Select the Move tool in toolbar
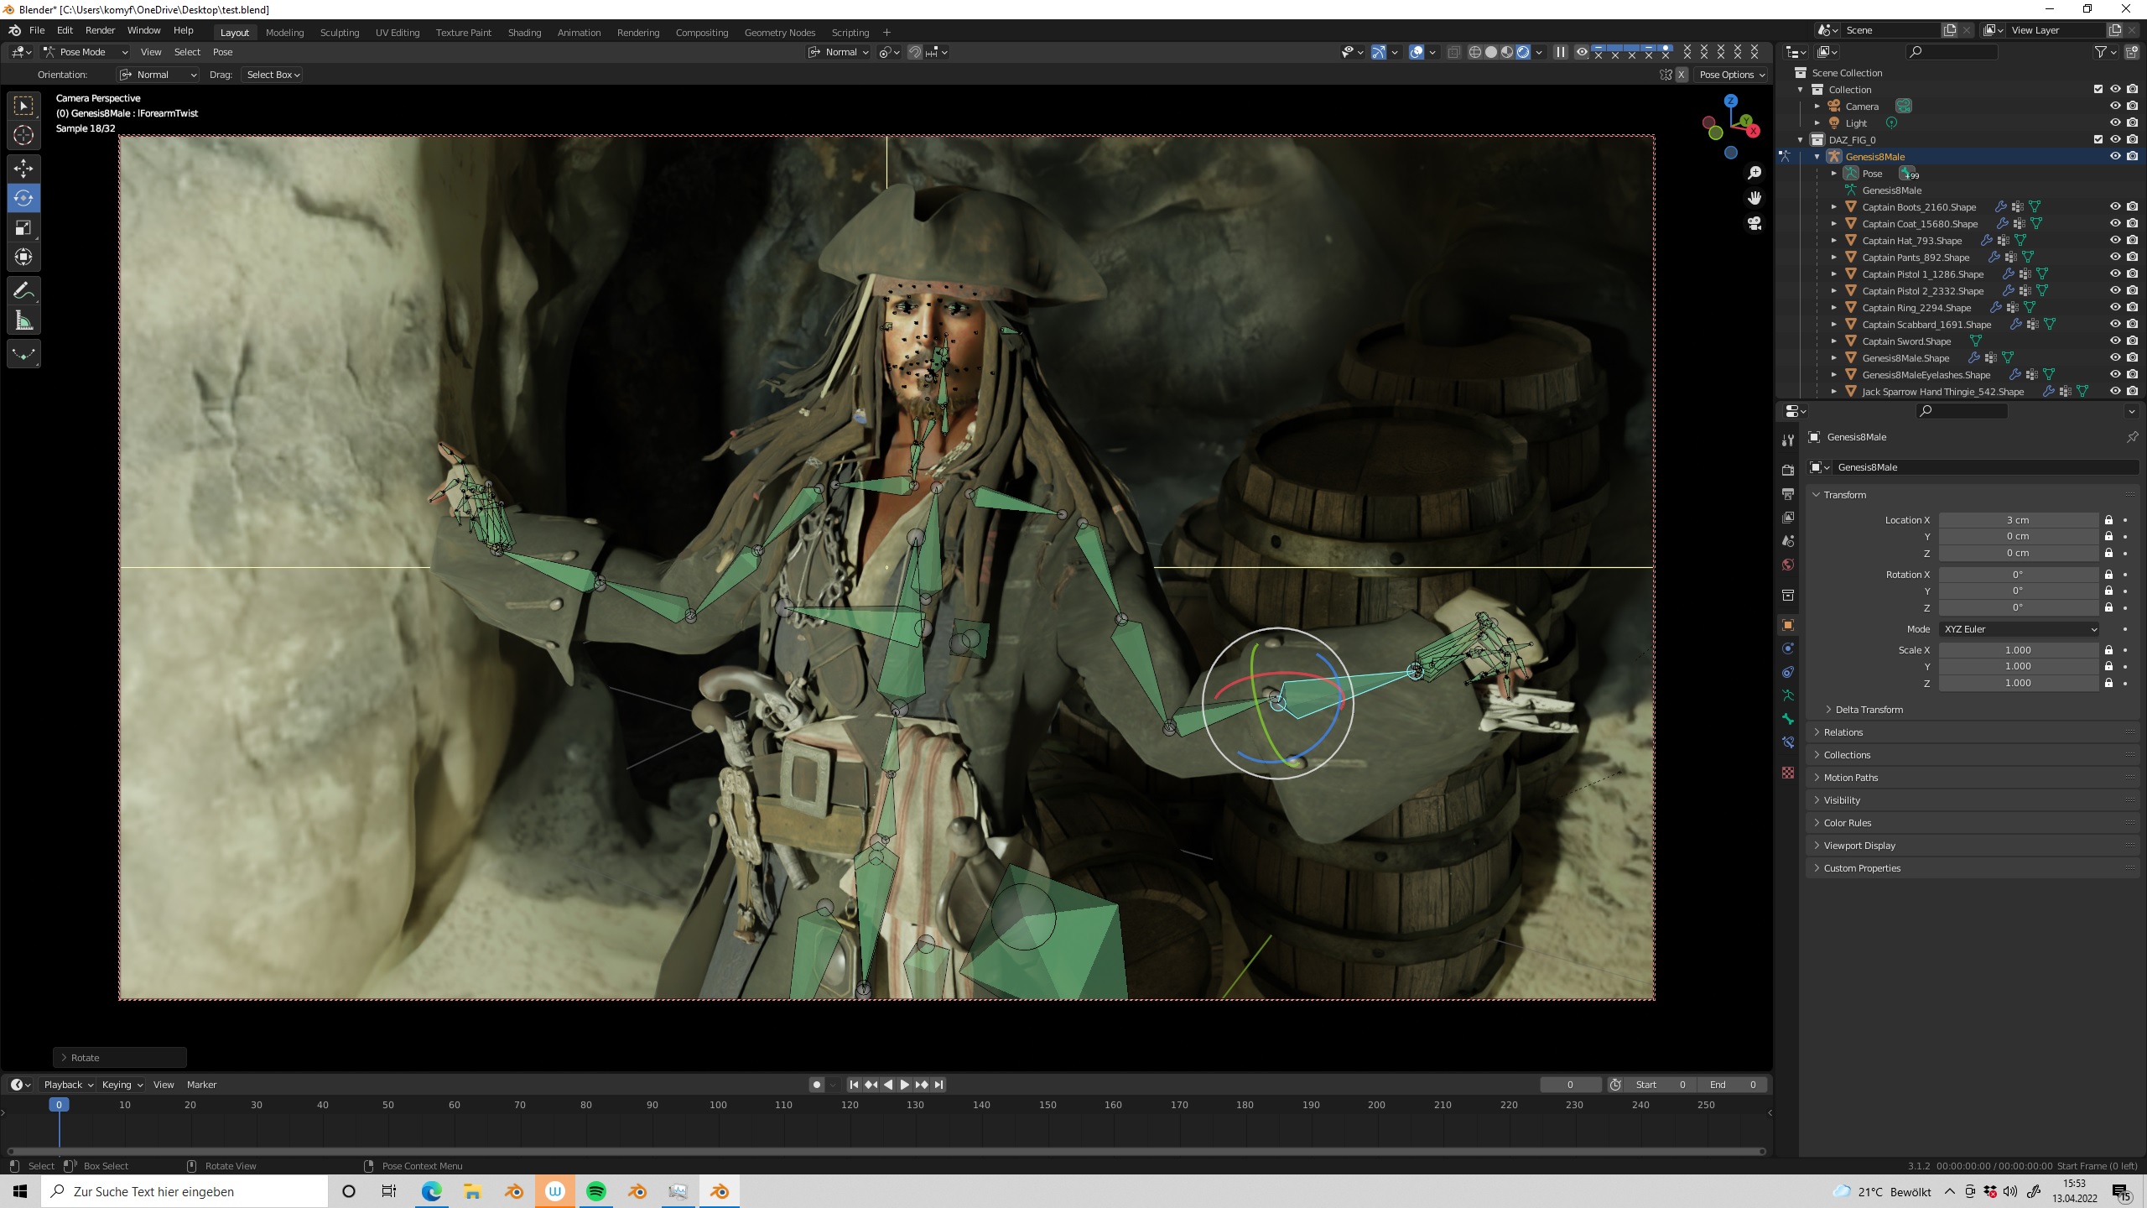Screen dimensions: 2147x1208 [23, 169]
